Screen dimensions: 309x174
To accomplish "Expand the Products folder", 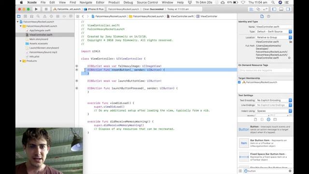I will point(21,61).
